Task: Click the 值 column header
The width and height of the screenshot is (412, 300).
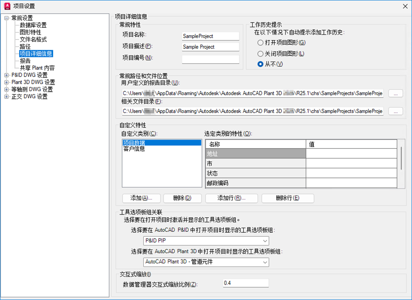Action: 351,144
